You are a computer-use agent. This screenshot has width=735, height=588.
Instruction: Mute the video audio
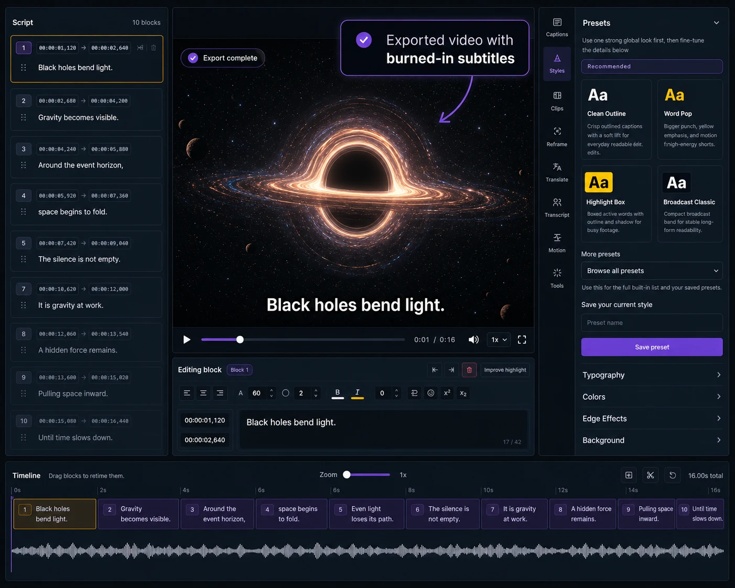(x=473, y=340)
